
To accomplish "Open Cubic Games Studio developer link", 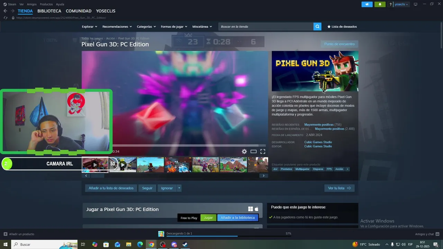I will coord(318,142).
